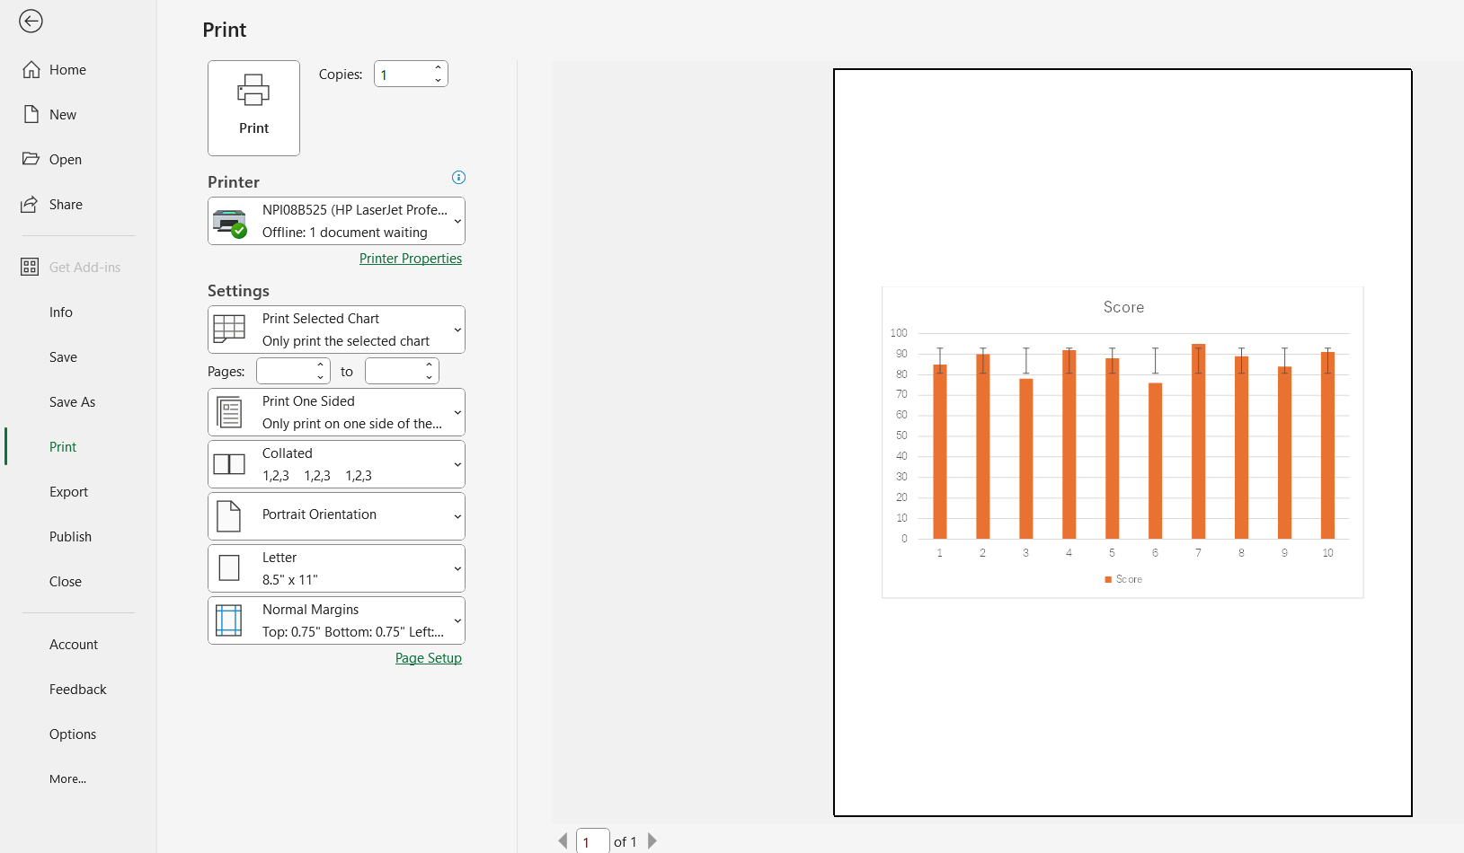
Task: Click the Copies input field
Action: [x=403, y=74]
